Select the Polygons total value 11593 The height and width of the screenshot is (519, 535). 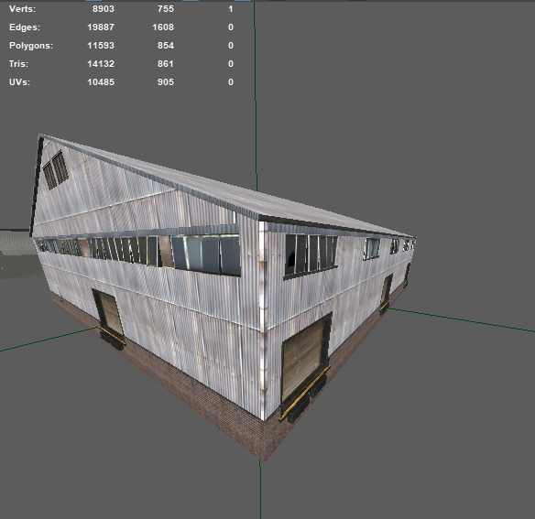point(101,46)
